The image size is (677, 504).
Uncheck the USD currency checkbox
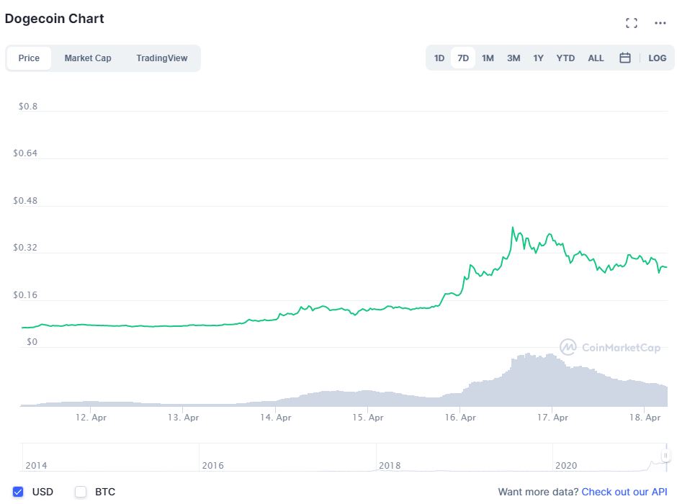pyautogui.click(x=19, y=492)
